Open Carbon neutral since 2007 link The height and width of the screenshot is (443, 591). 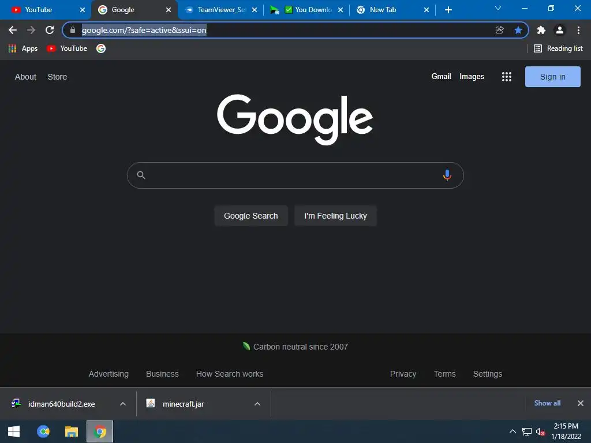point(295,347)
